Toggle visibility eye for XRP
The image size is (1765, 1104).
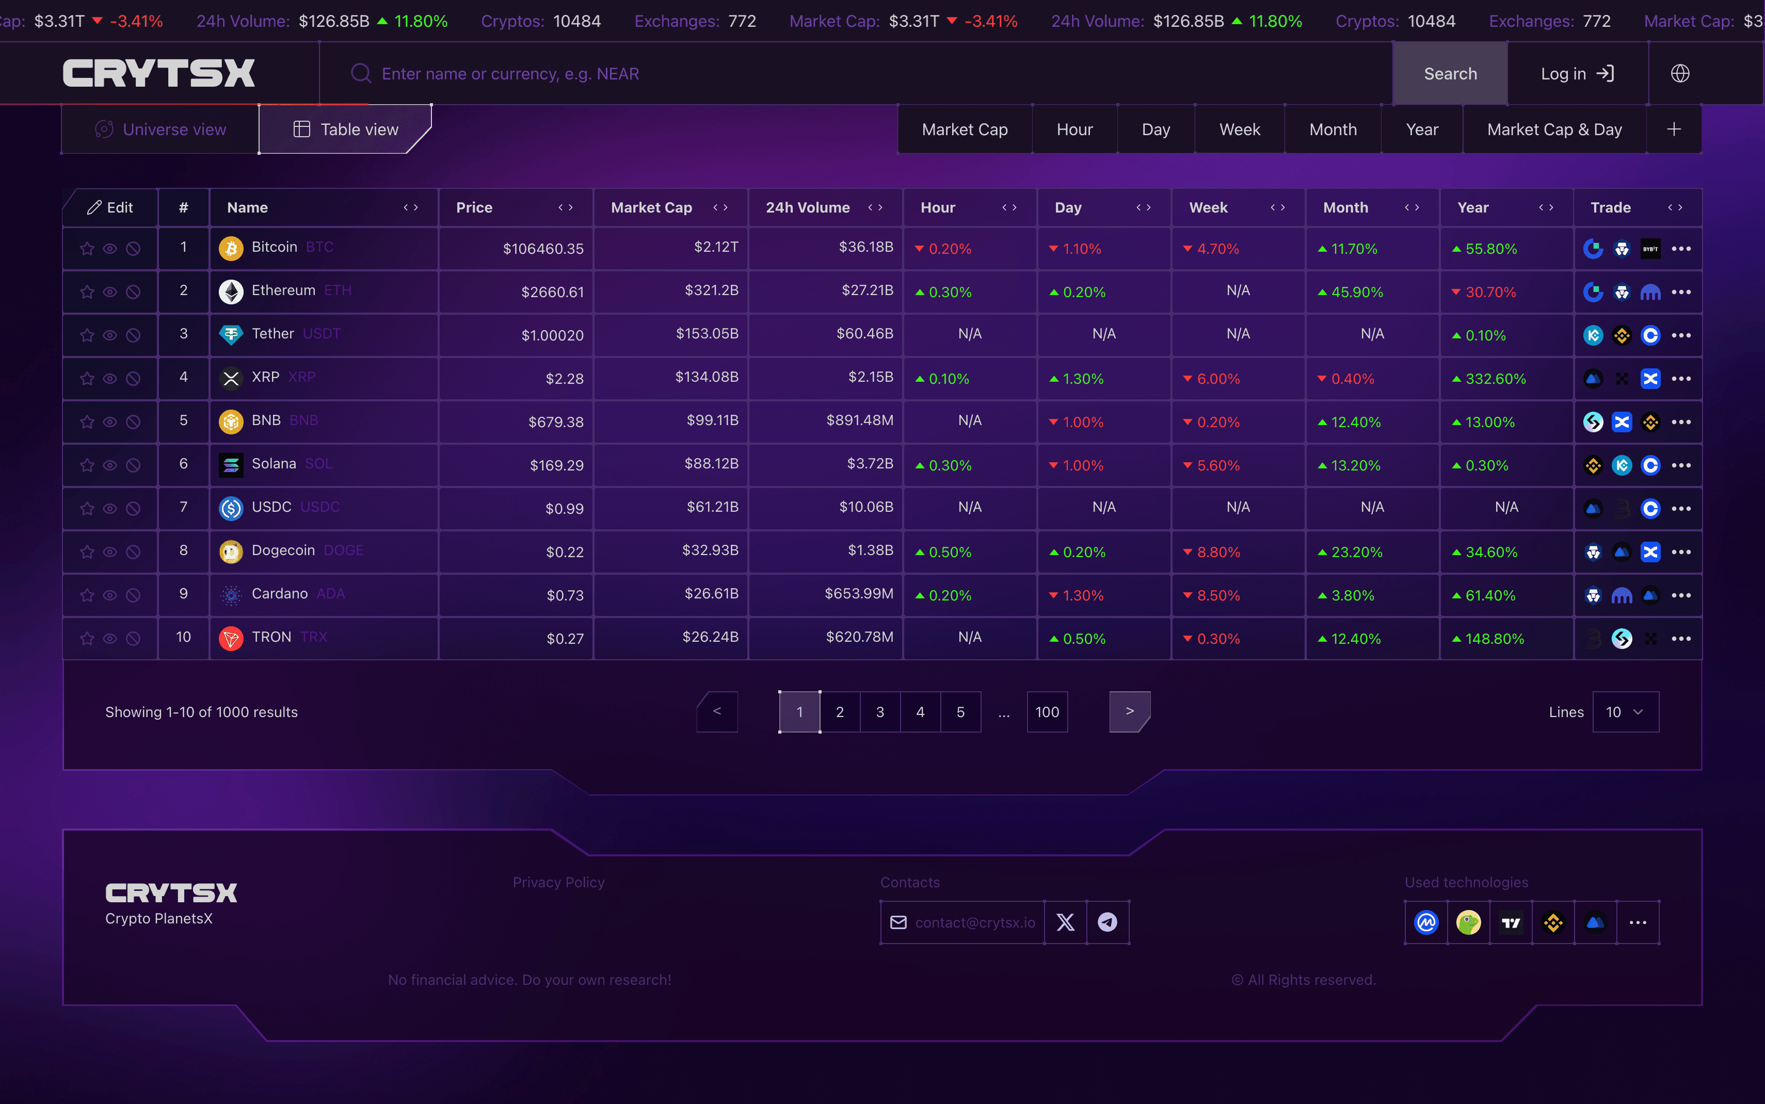pyautogui.click(x=109, y=378)
